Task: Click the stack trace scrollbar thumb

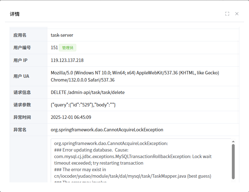Action: pyautogui.click(x=233, y=161)
